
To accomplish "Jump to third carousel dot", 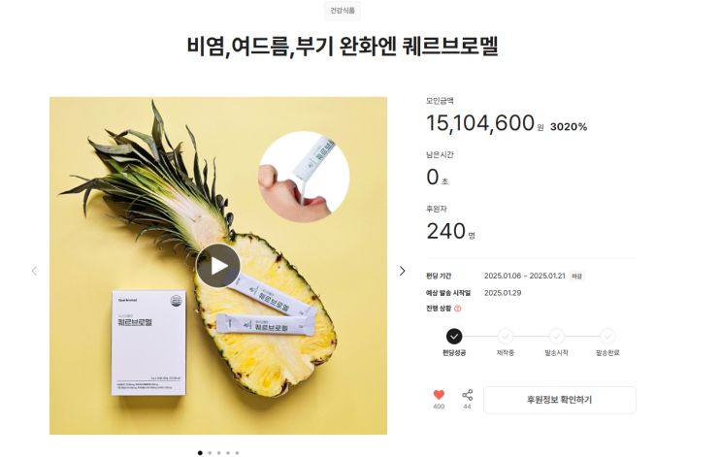I will [x=219, y=453].
